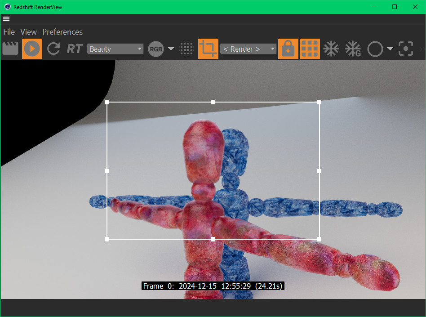Toggle the dotted sample distribution icon
The width and height of the screenshot is (426, 317).
(x=186, y=49)
